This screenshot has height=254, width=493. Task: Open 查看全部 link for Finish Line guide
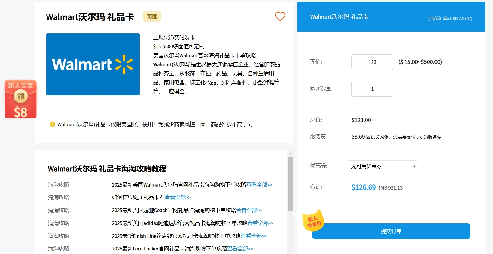254,236
